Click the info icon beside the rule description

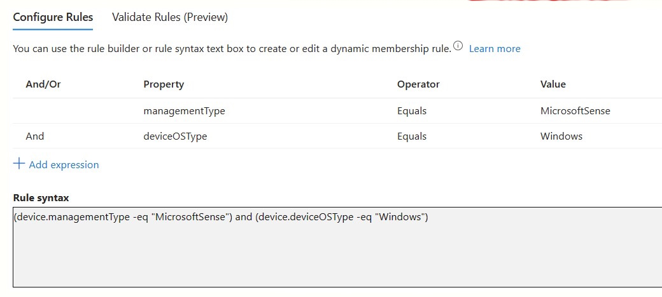coord(458,47)
